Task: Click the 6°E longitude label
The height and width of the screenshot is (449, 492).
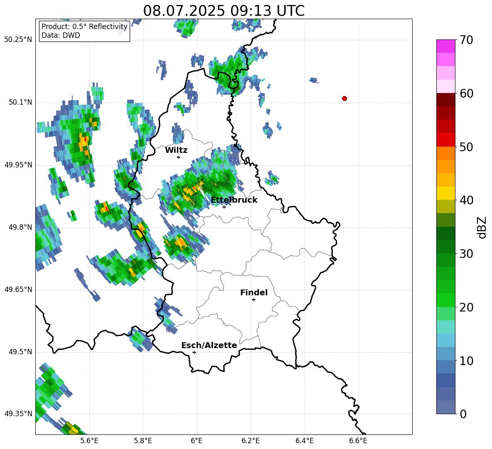Action: point(197,441)
